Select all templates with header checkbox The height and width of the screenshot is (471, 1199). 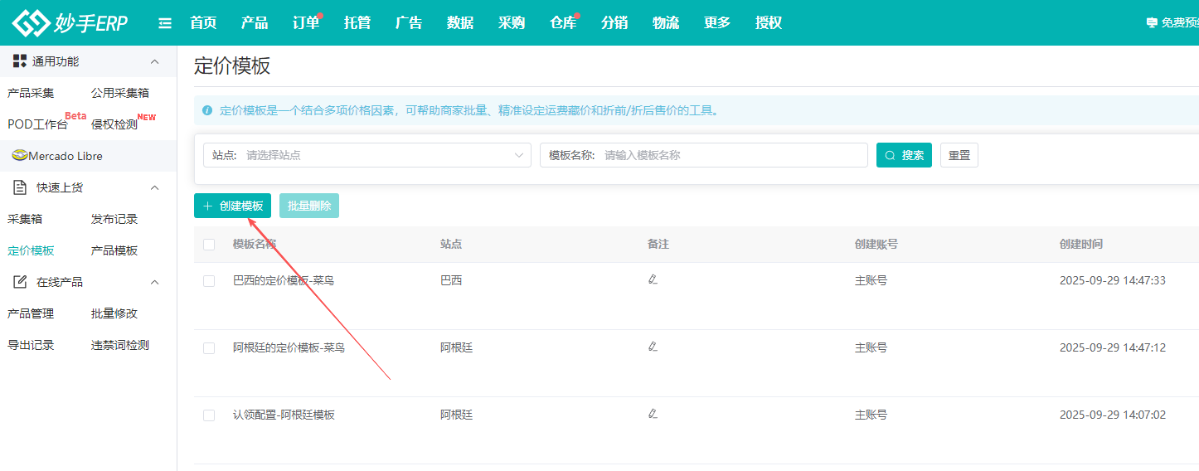209,245
